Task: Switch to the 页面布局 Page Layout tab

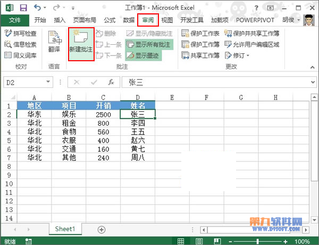Action: point(85,20)
